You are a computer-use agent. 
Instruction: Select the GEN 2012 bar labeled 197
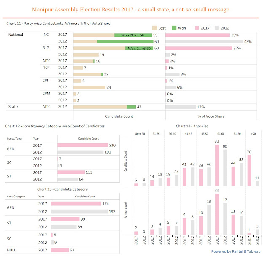point(79,211)
